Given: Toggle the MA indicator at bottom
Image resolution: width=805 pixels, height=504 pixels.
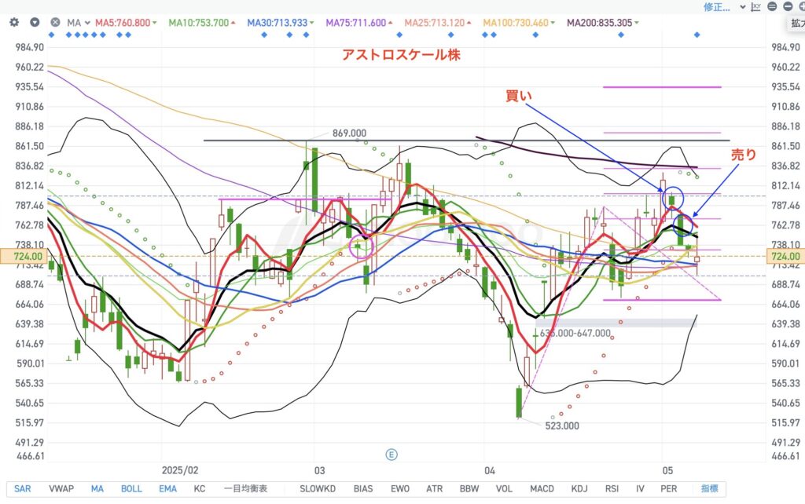Looking at the screenshot, I should (x=97, y=488).
